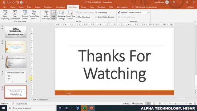Zoom in with plus button
The width and height of the screenshot is (197, 111).
click(x=187, y=104)
